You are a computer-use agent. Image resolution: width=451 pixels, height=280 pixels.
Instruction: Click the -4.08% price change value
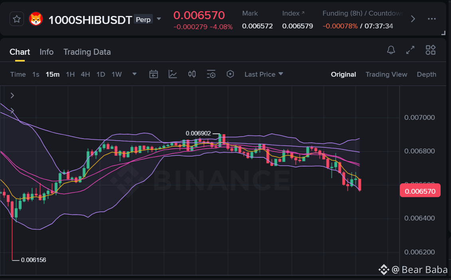pos(221,27)
